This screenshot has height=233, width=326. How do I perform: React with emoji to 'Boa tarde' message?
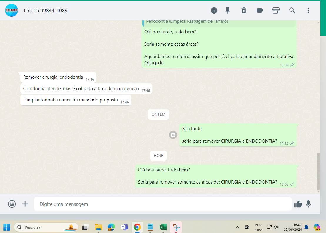[x=173, y=135]
